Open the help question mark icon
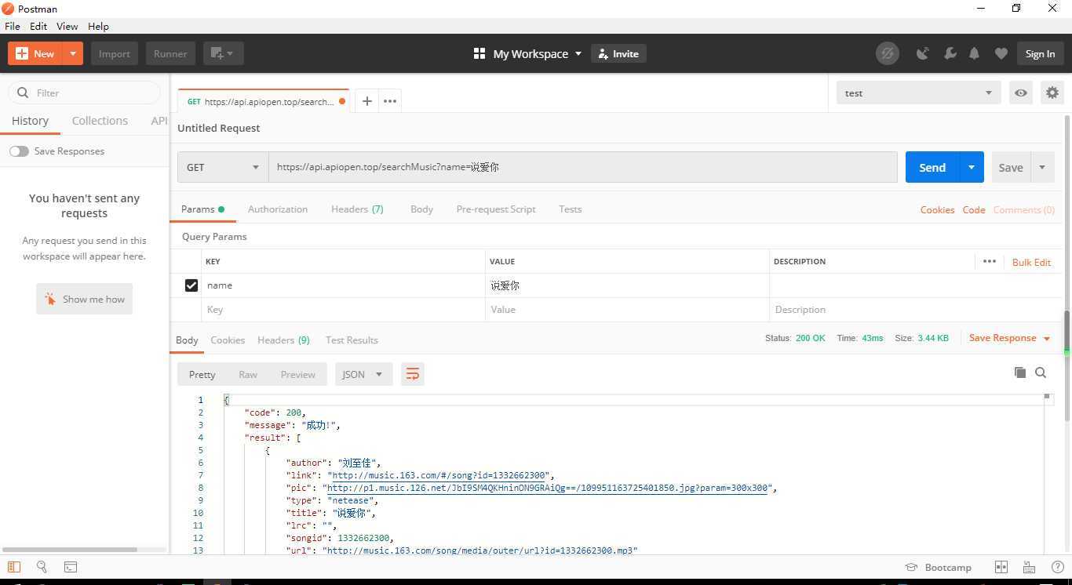The width and height of the screenshot is (1072, 585). tap(1057, 567)
